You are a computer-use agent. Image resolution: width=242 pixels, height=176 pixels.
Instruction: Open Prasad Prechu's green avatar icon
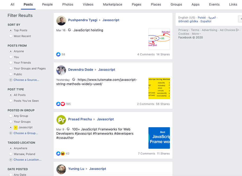pyautogui.click(x=61, y=120)
